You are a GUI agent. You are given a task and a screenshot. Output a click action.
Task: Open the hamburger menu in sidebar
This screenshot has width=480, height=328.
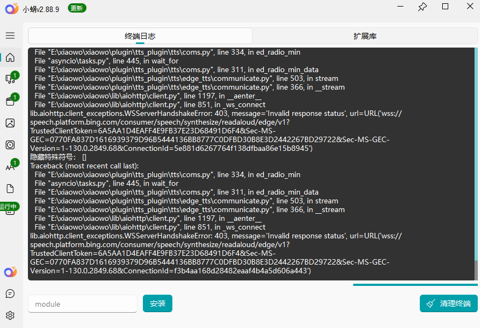pos(10,36)
